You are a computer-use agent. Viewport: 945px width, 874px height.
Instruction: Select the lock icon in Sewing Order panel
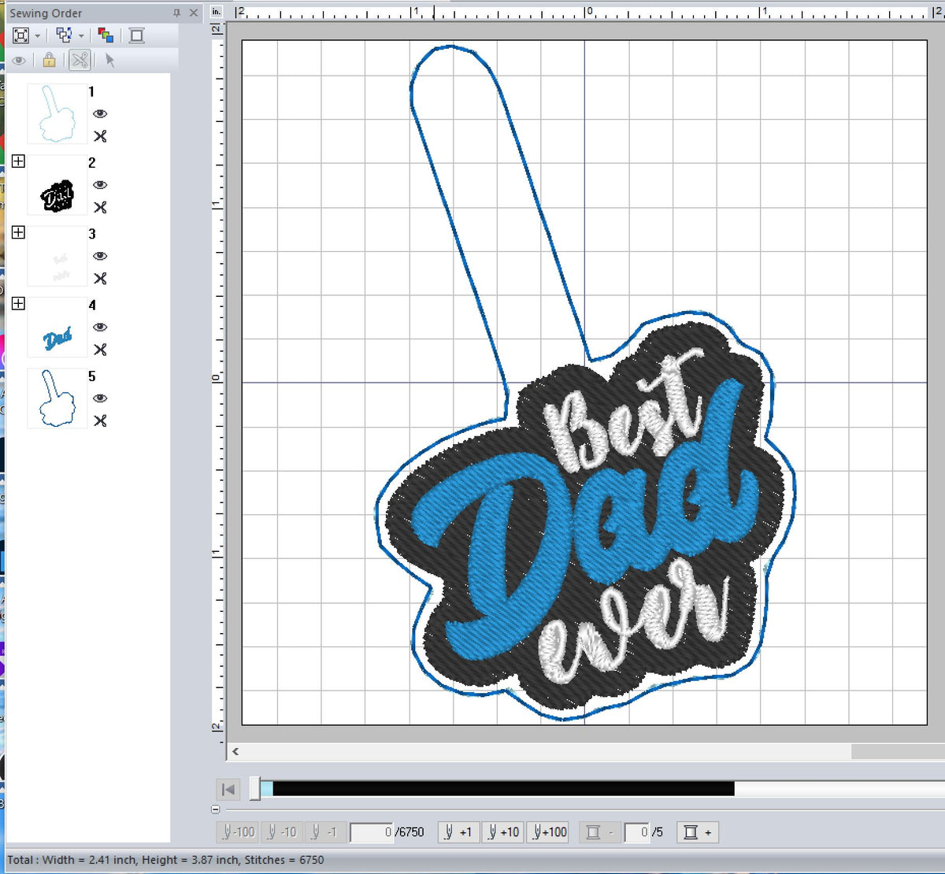[x=50, y=61]
